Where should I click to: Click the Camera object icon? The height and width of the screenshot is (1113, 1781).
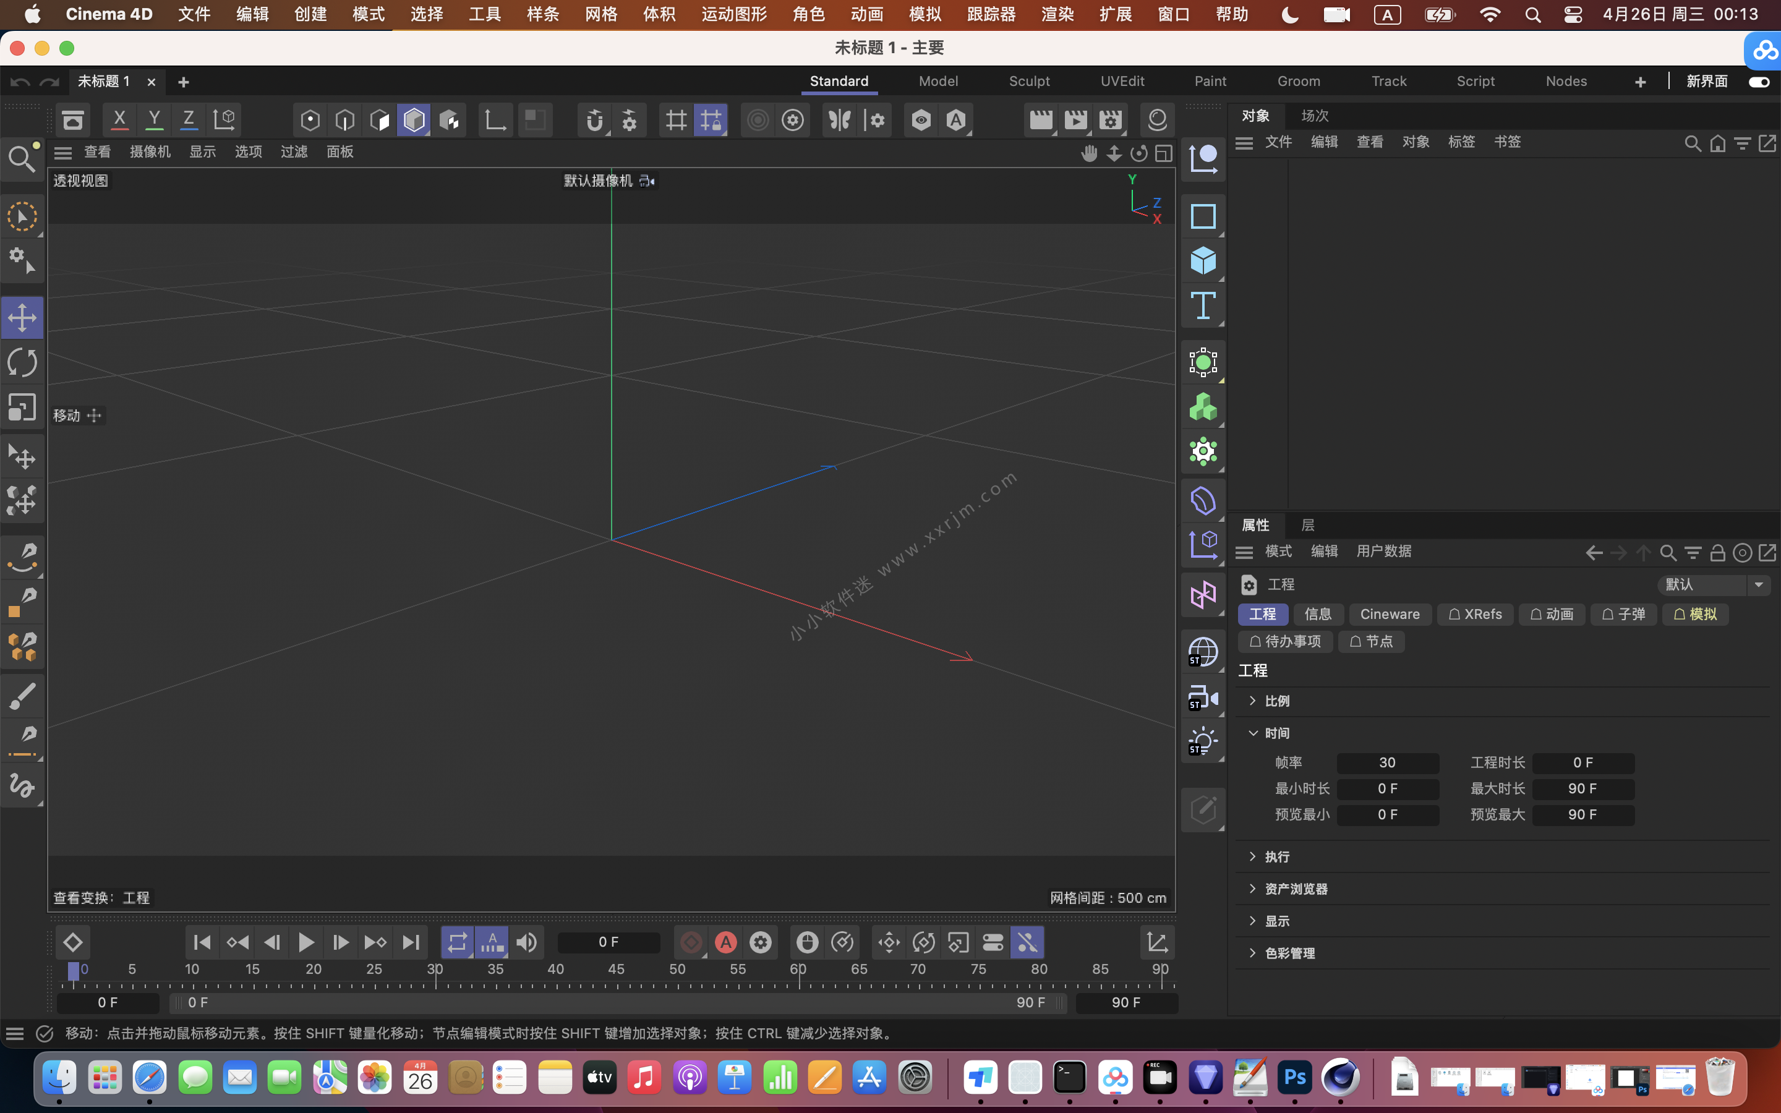(x=1203, y=697)
